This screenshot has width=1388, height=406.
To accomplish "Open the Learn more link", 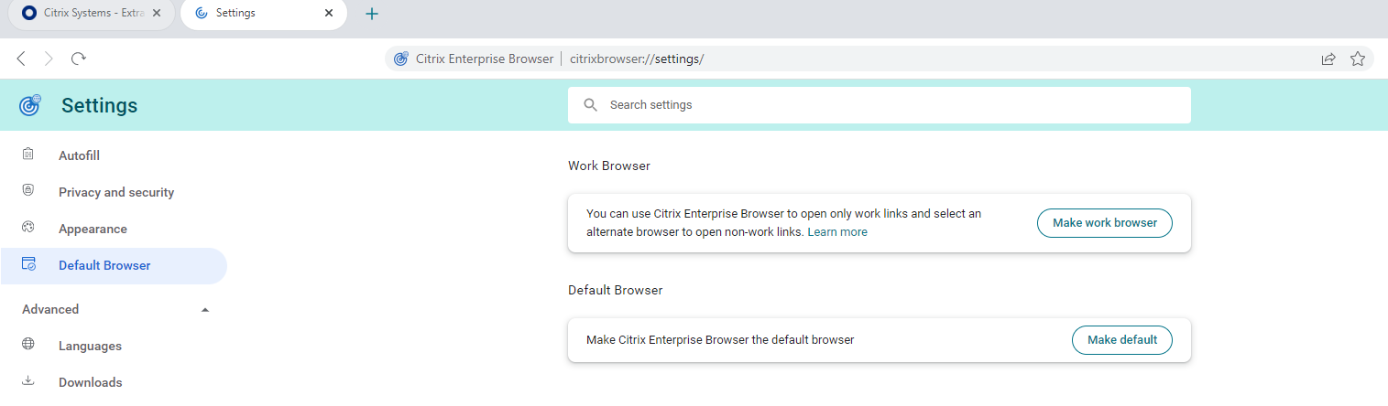I will (x=837, y=232).
